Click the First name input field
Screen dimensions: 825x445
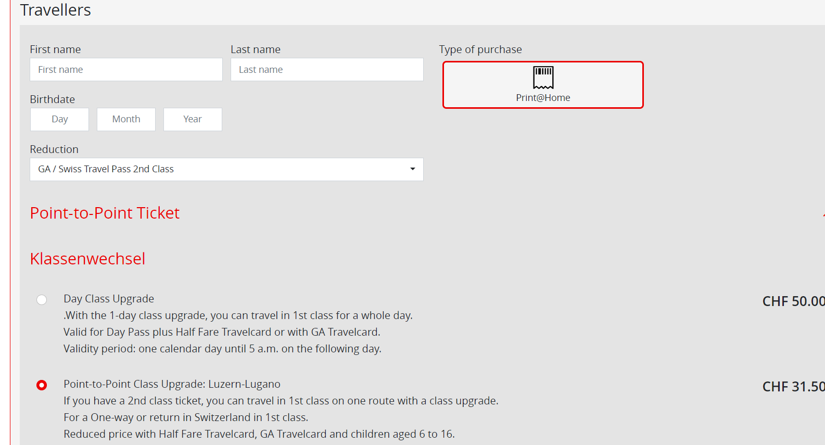point(126,70)
